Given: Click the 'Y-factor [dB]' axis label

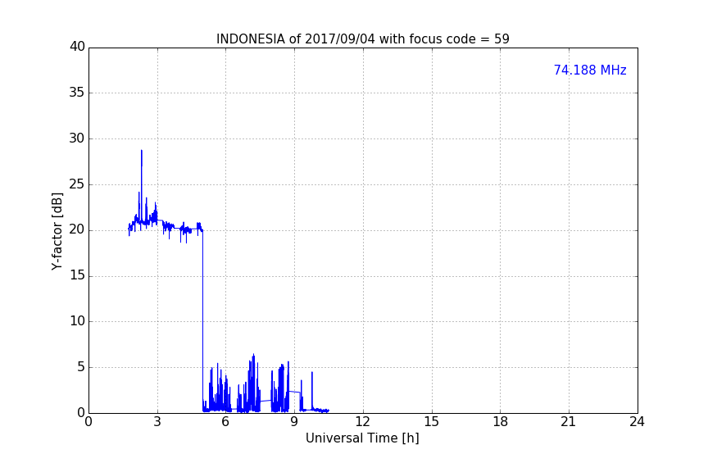Looking at the screenshot, I should (x=57, y=231).
